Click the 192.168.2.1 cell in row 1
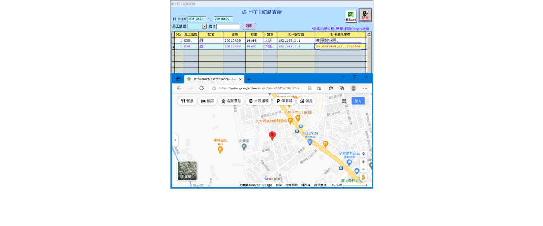 pos(296,40)
